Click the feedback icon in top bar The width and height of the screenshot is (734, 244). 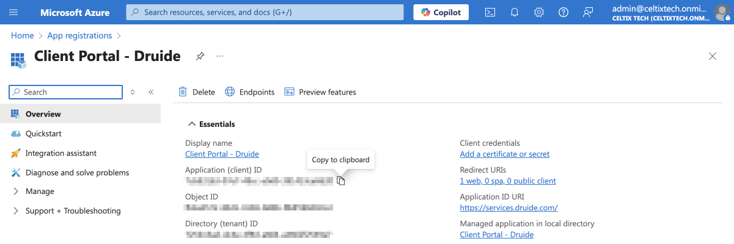[588, 12]
